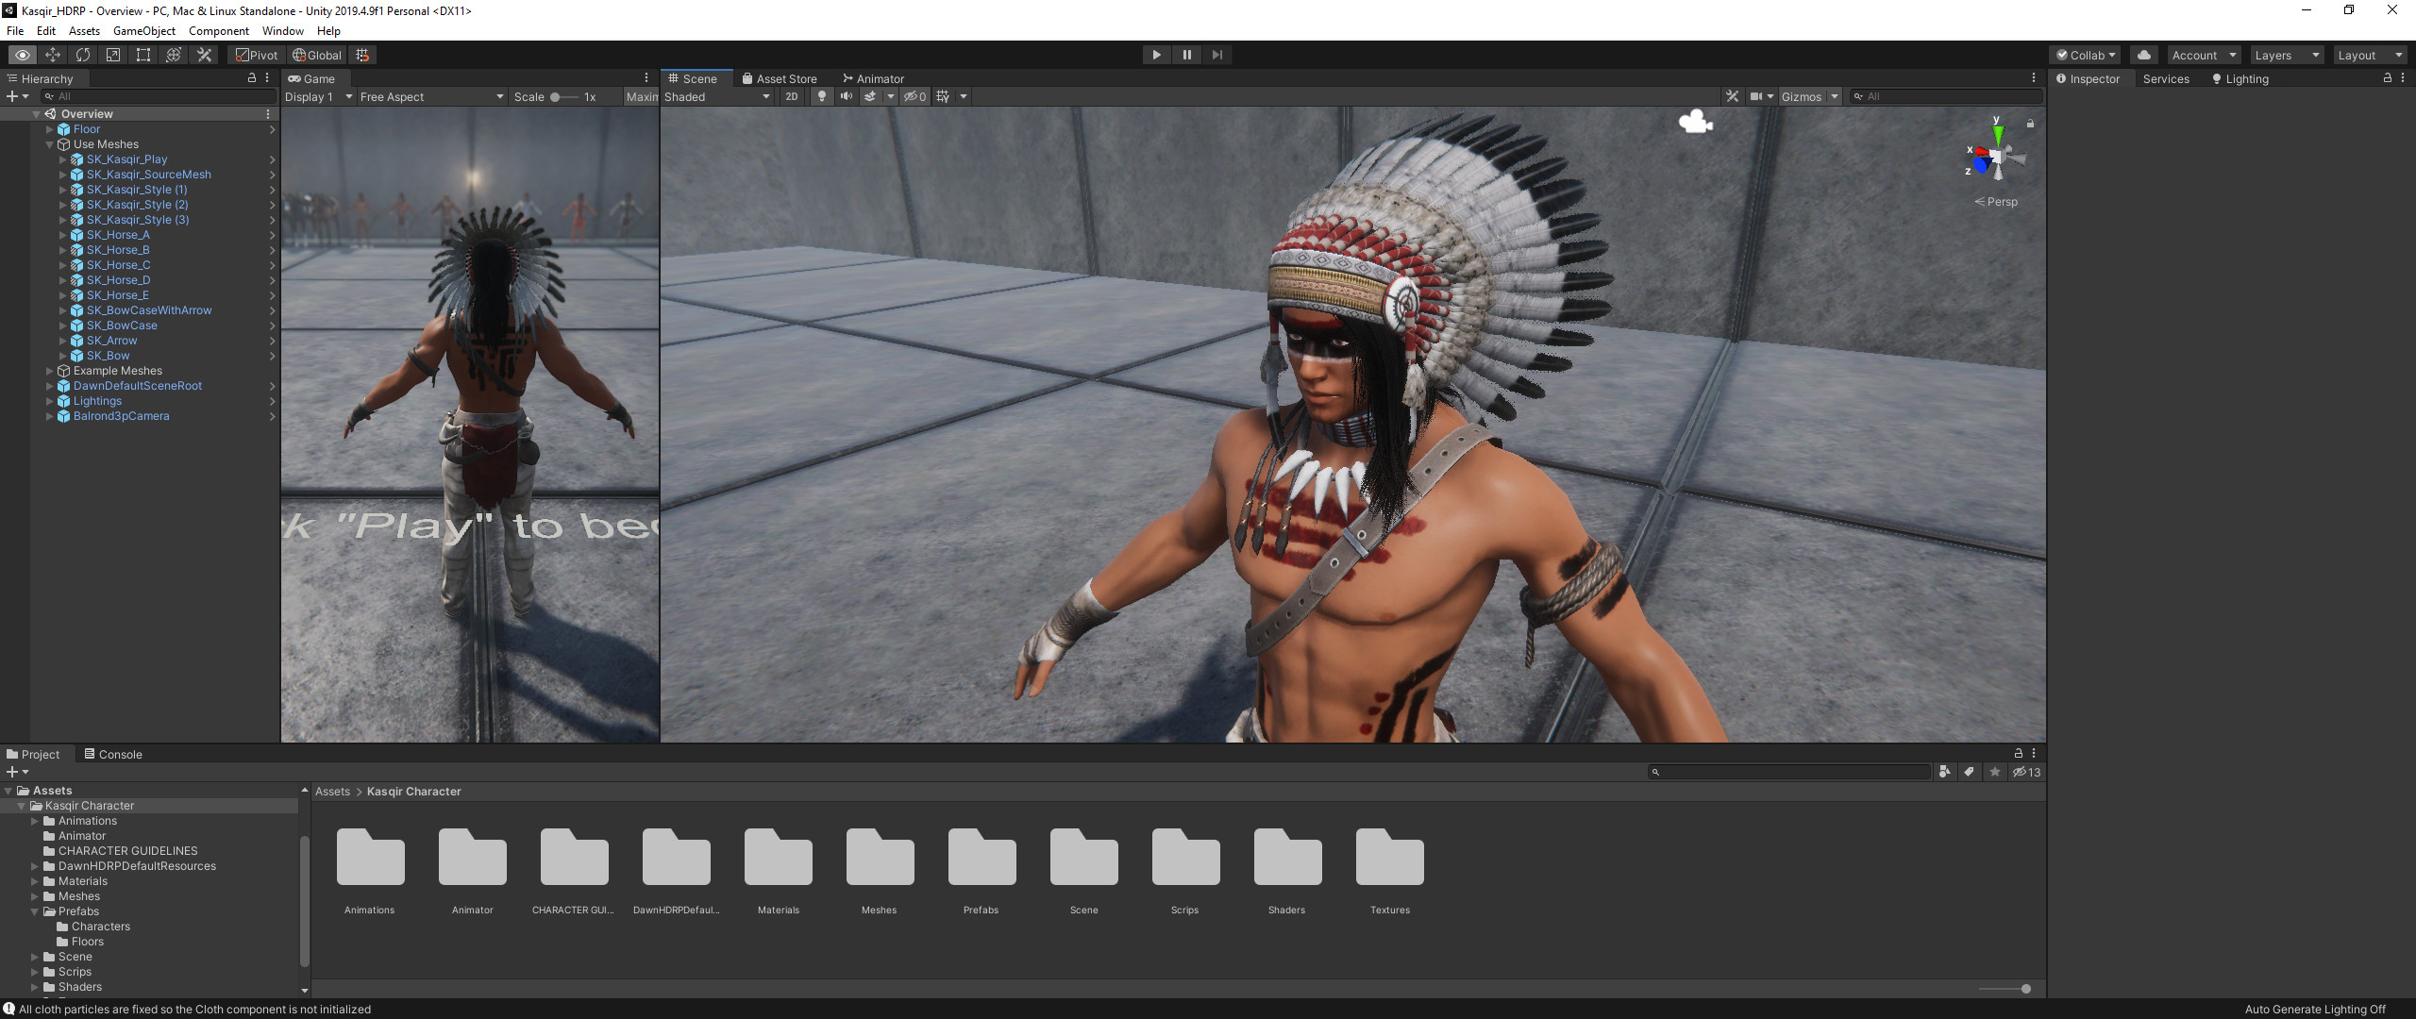Screen dimensions: 2416x1019
Task: Switch to the Services tab
Action: [2166, 78]
